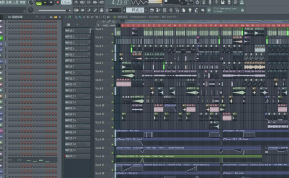Open the 帮助 menu
Image resolution: width=289 pixels, height=178 pixels.
(22, 2)
